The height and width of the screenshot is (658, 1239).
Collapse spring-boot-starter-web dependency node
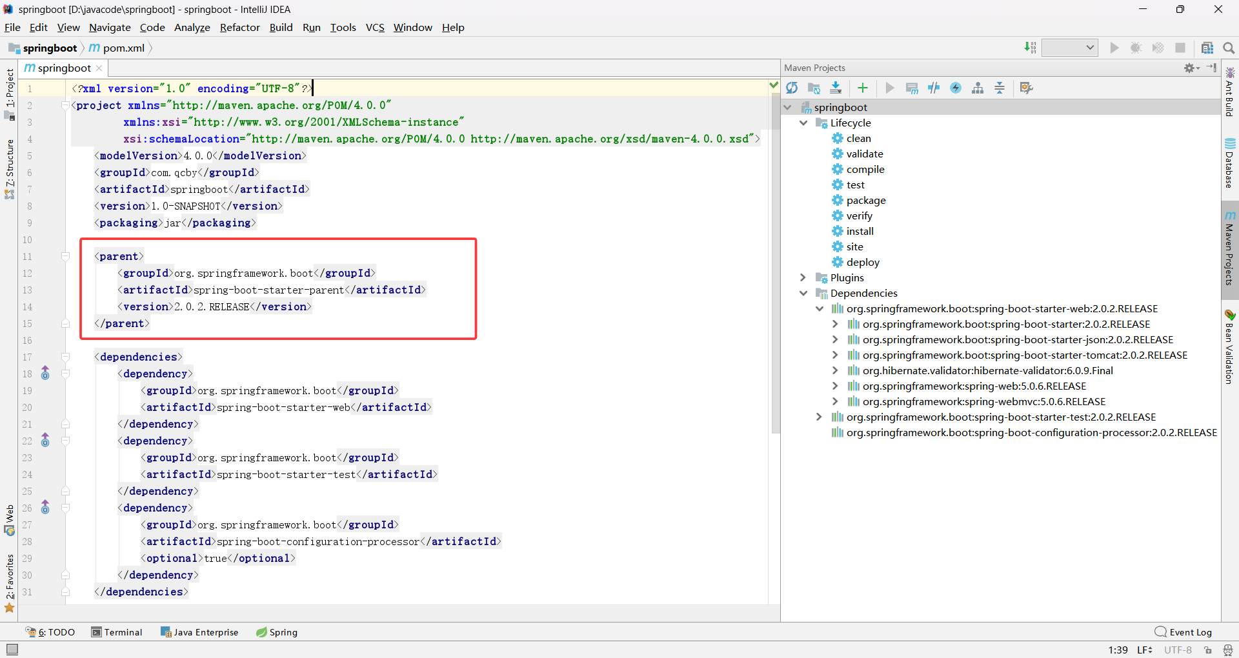pyautogui.click(x=820, y=308)
